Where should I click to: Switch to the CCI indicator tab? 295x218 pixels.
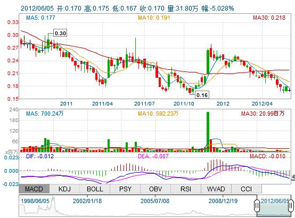(x=246, y=189)
